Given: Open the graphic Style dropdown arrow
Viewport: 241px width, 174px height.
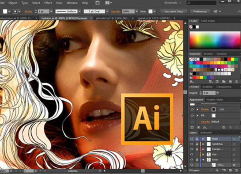Looking at the screenshot, I should (x=155, y=11).
